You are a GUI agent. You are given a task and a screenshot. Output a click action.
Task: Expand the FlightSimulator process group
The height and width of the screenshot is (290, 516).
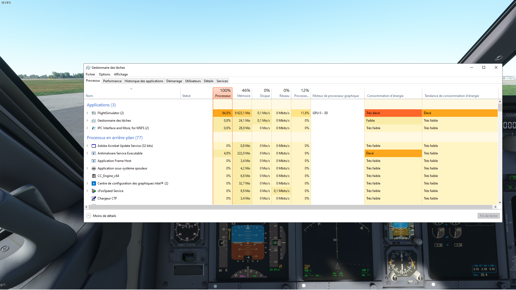[87, 113]
